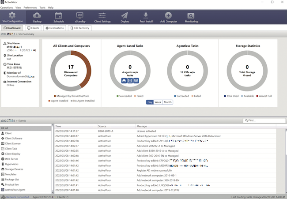
Task: Switch to the Destinations tab
Action: [54, 28]
